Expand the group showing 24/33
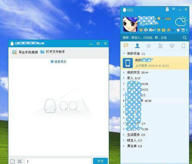Image resolution: width=192 pixels, height=164 pixels. coord(124,89)
